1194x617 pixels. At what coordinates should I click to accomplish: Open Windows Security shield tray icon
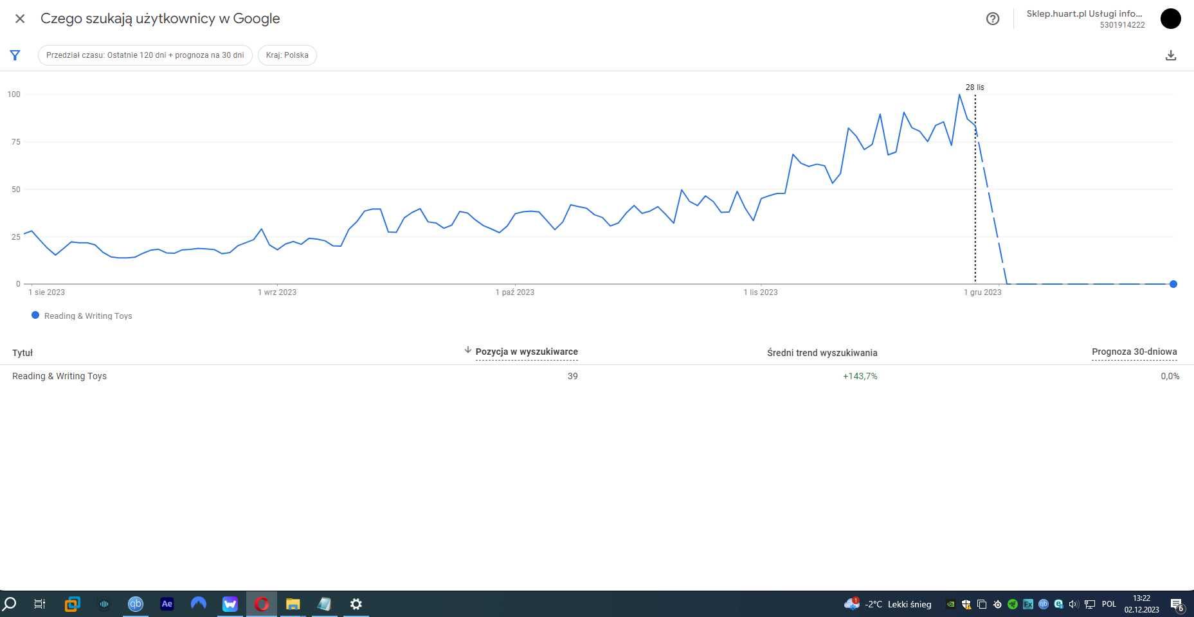pyautogui.click(x=966, y=604)
